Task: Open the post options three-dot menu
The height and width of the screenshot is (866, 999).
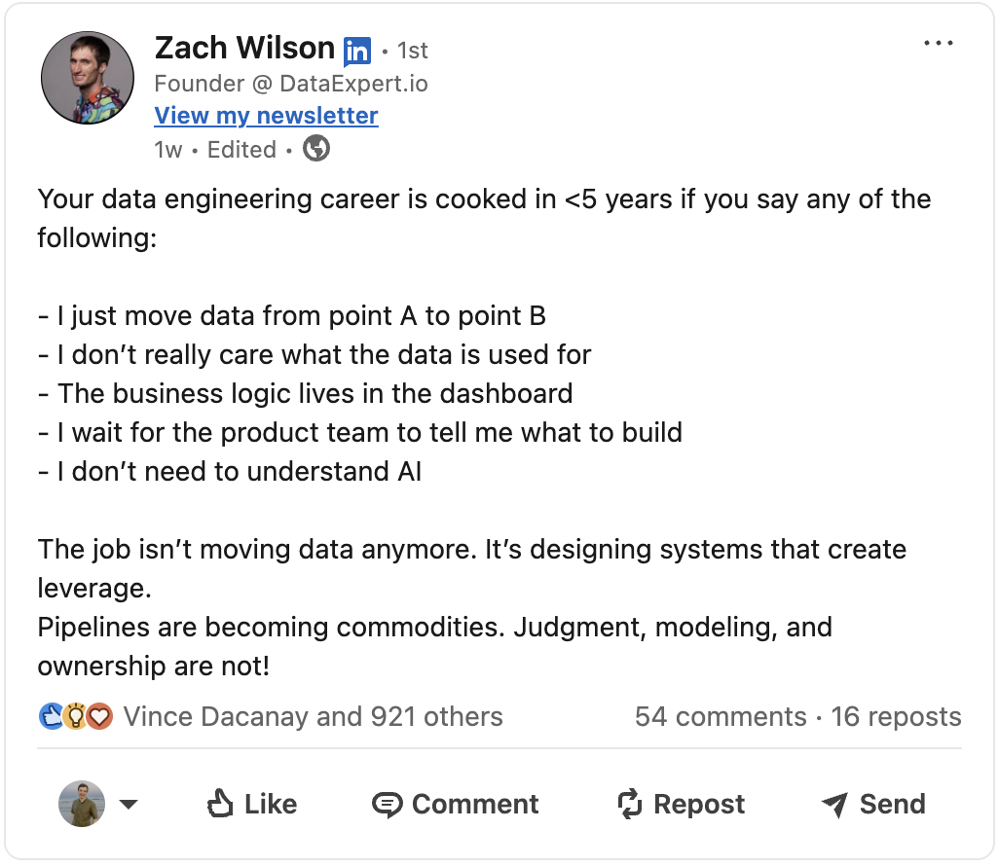Action: (940, 41)
